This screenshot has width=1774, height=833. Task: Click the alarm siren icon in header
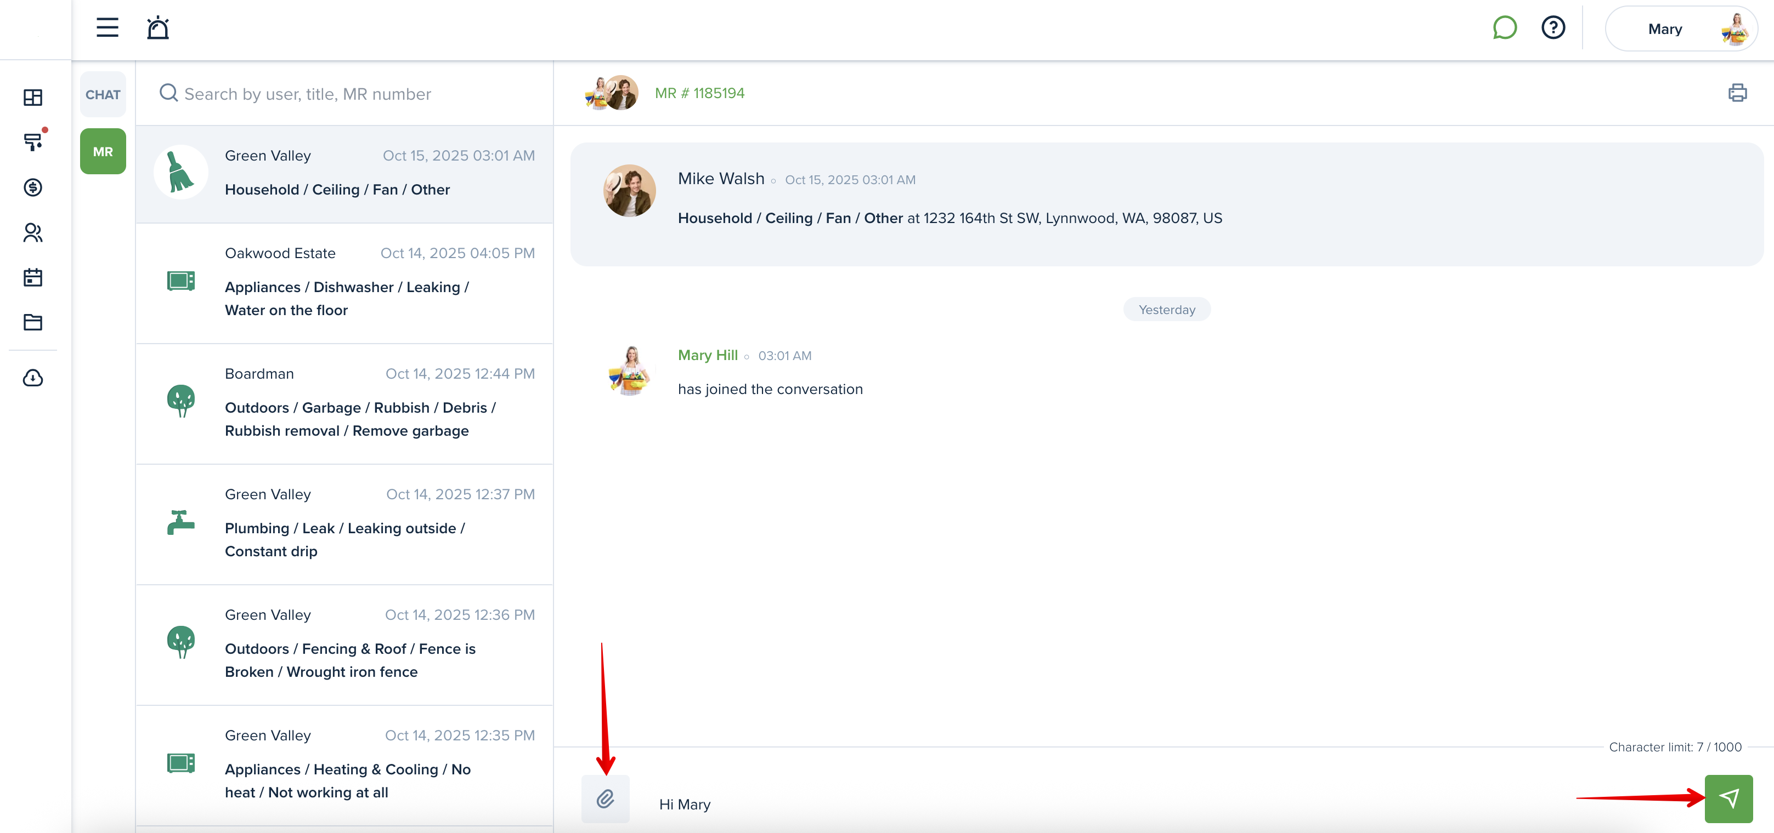(x=157, y=27)
